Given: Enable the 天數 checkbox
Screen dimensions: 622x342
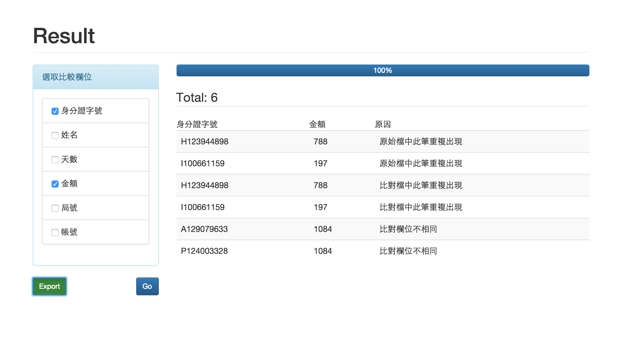Looking at the screenshot, I should (55, 160).
